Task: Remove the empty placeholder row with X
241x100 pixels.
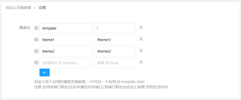Action: (141, 62)
